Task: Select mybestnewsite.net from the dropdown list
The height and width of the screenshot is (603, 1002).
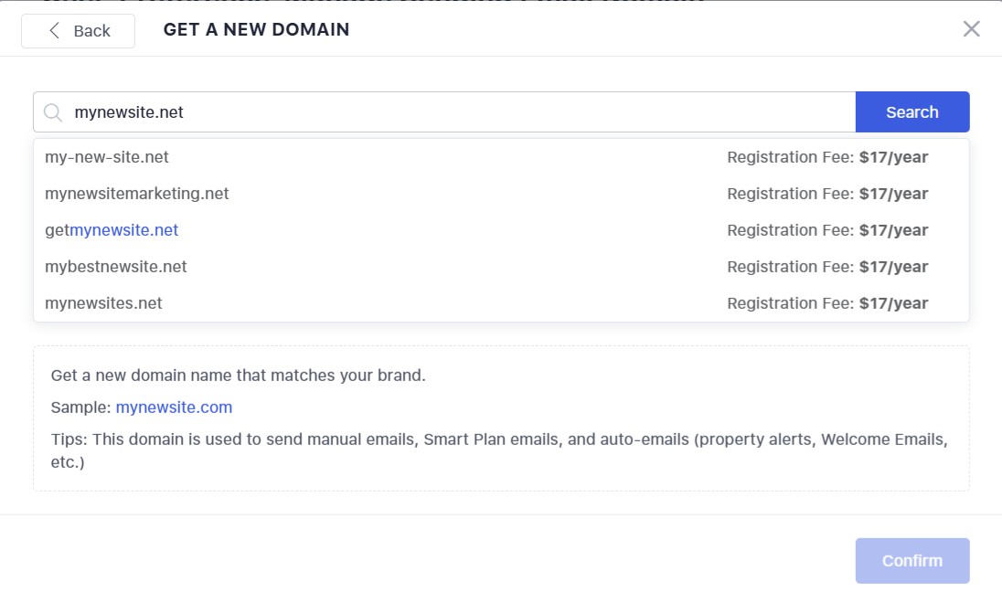Action: pyautogui.click(x=116, y=267)
